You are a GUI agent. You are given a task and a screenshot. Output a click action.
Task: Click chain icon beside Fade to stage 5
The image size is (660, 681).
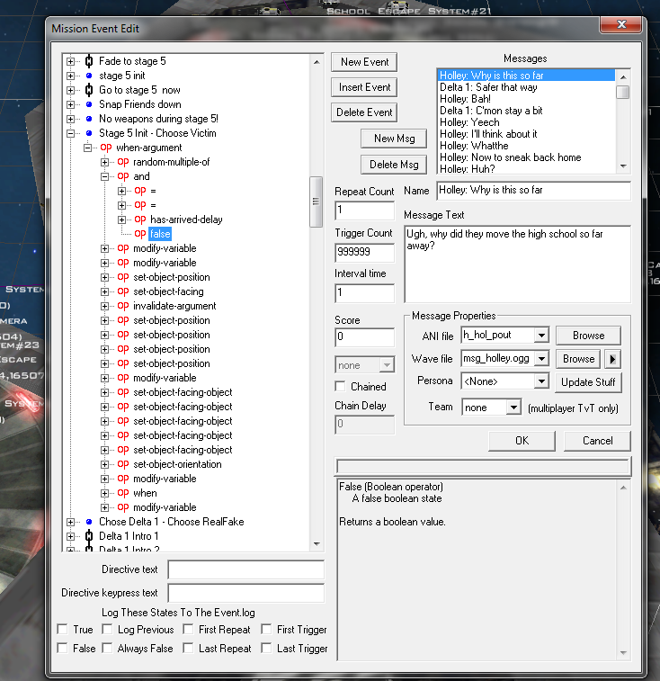(89, 61)
